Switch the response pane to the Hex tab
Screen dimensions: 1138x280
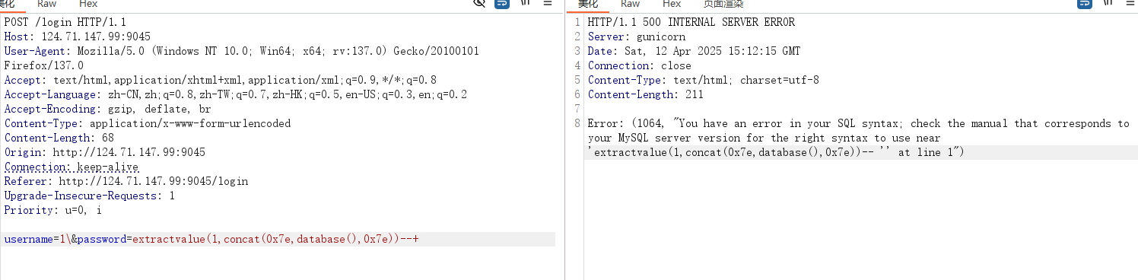click(671, 4)
